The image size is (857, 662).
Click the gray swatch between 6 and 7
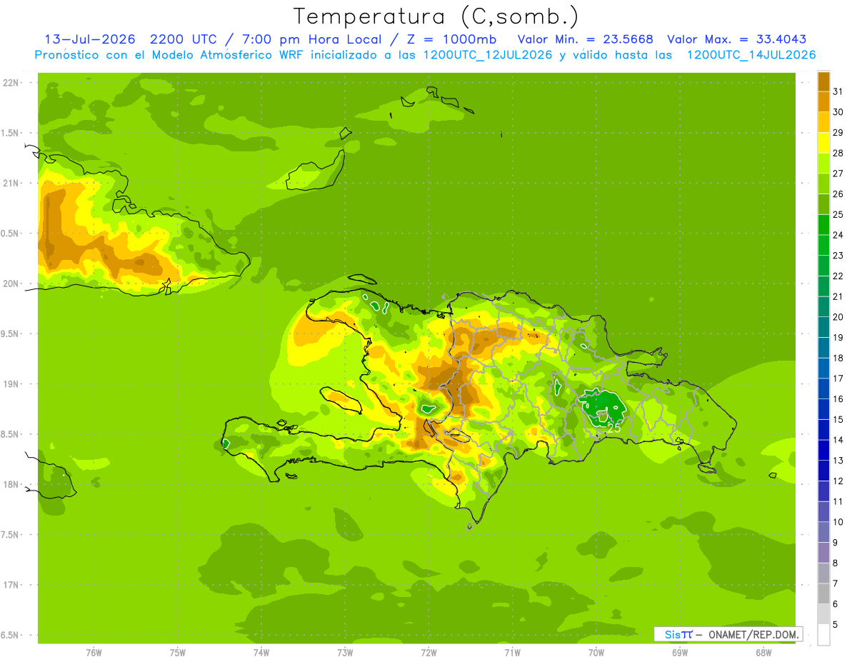[823, 593]
